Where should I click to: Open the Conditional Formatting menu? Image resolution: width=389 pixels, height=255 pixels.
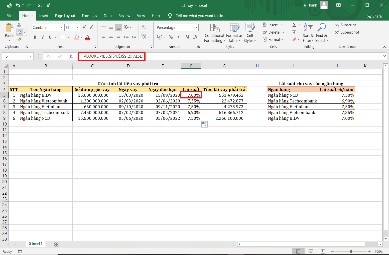tap(214, 33)
